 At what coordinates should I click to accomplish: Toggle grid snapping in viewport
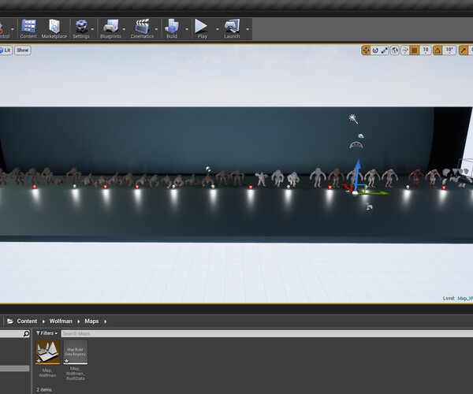tap(415, 50)
